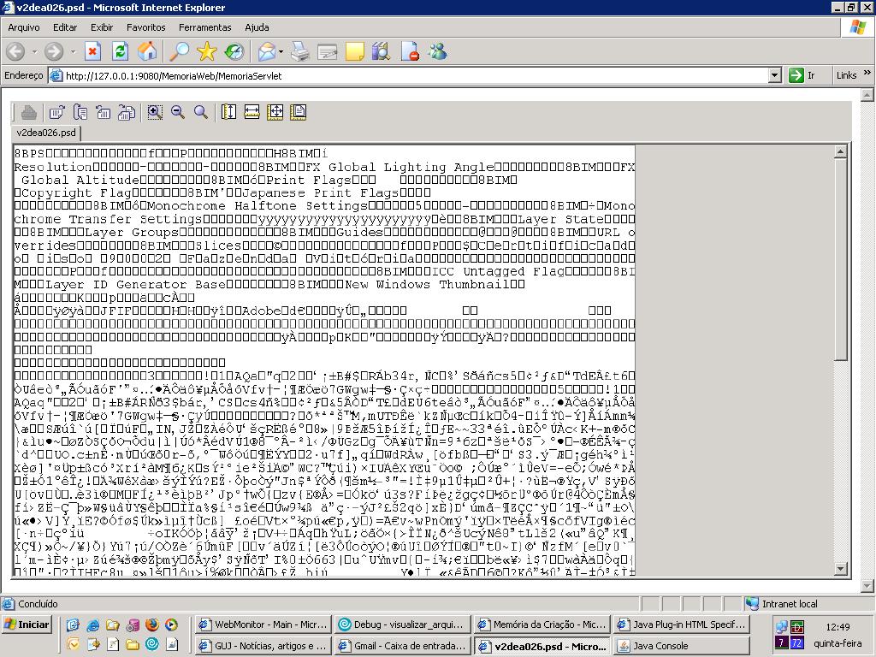876x657 pixels.
Task: Click the Ir go button
Action: click(x=802, y=75)
